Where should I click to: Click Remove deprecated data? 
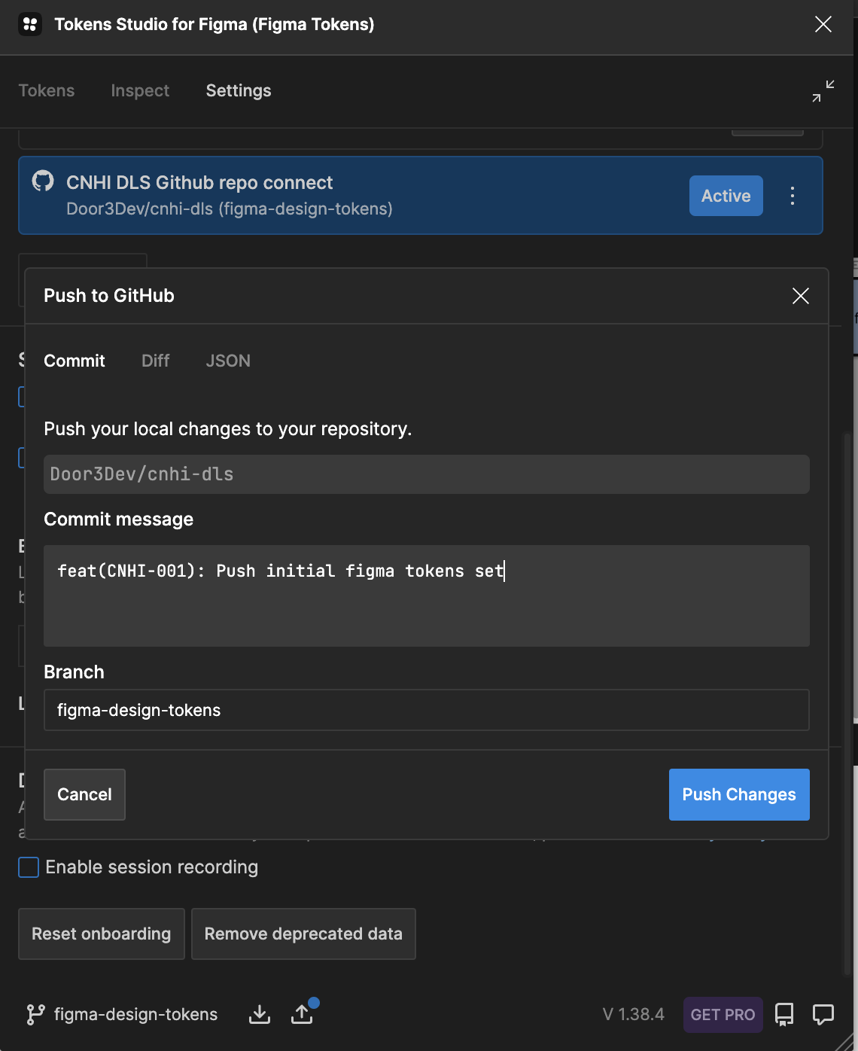[x=303, y=934]
